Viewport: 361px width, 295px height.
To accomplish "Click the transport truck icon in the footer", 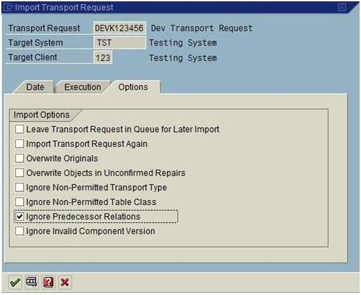I will (32, 282).
